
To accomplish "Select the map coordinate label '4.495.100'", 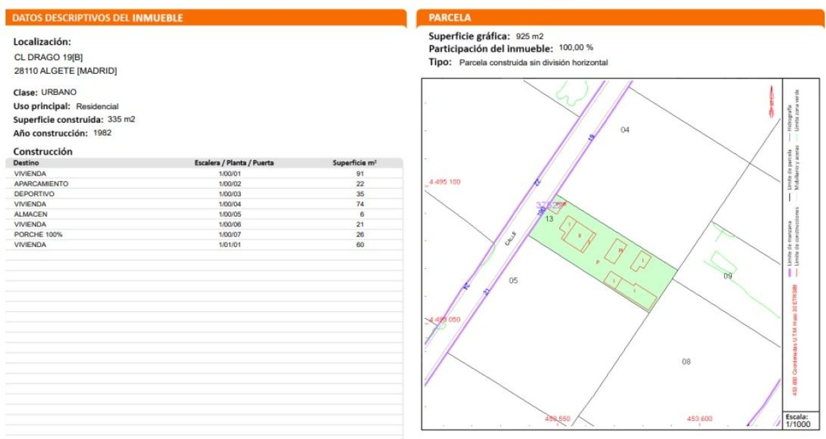I will [444, 182].
